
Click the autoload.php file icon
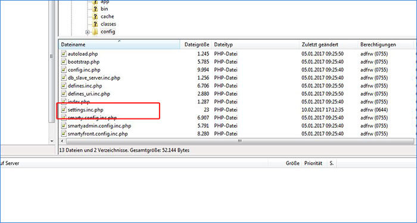[x=63, y=54]
